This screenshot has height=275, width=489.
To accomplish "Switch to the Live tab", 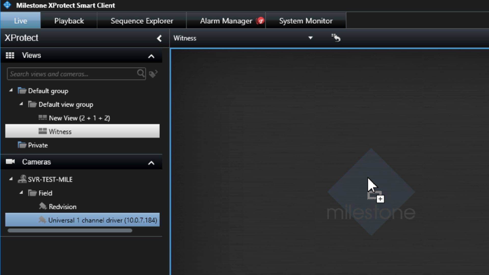I will (20, 21).
